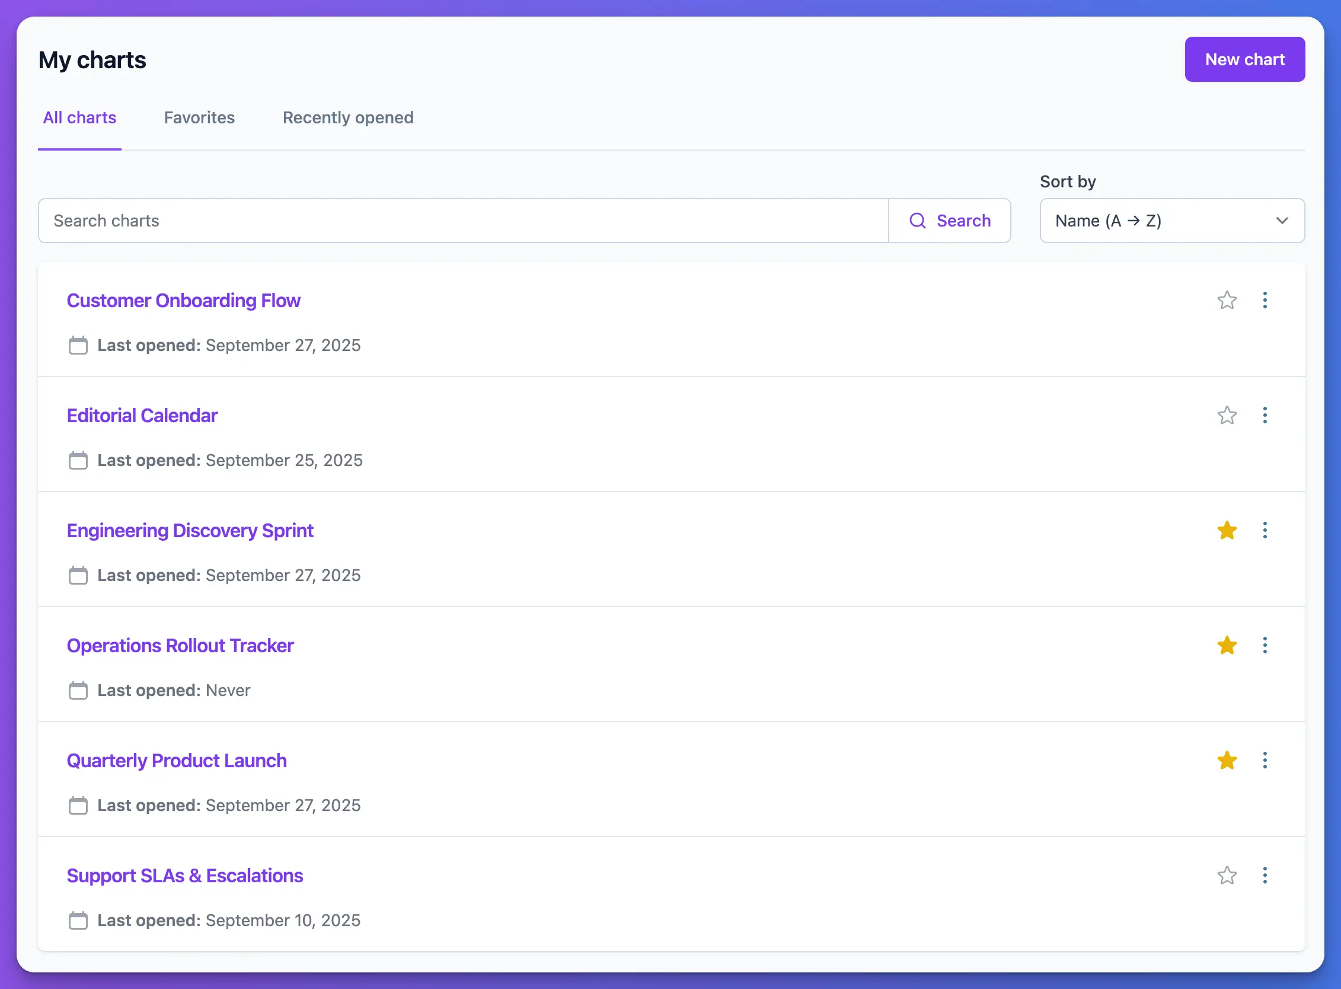
Task: Switch to the All charts tab
Action: pos(79,117)
